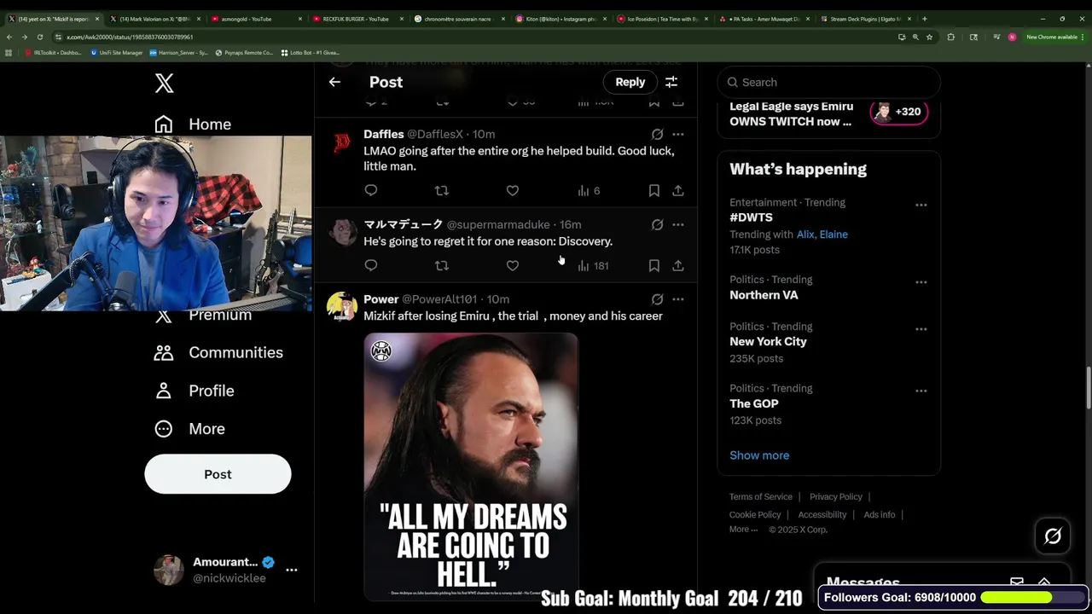Viewport: 1092px width, 614px height.
Task: Share the supermarmaduke comment
Action: coord(677,265)
